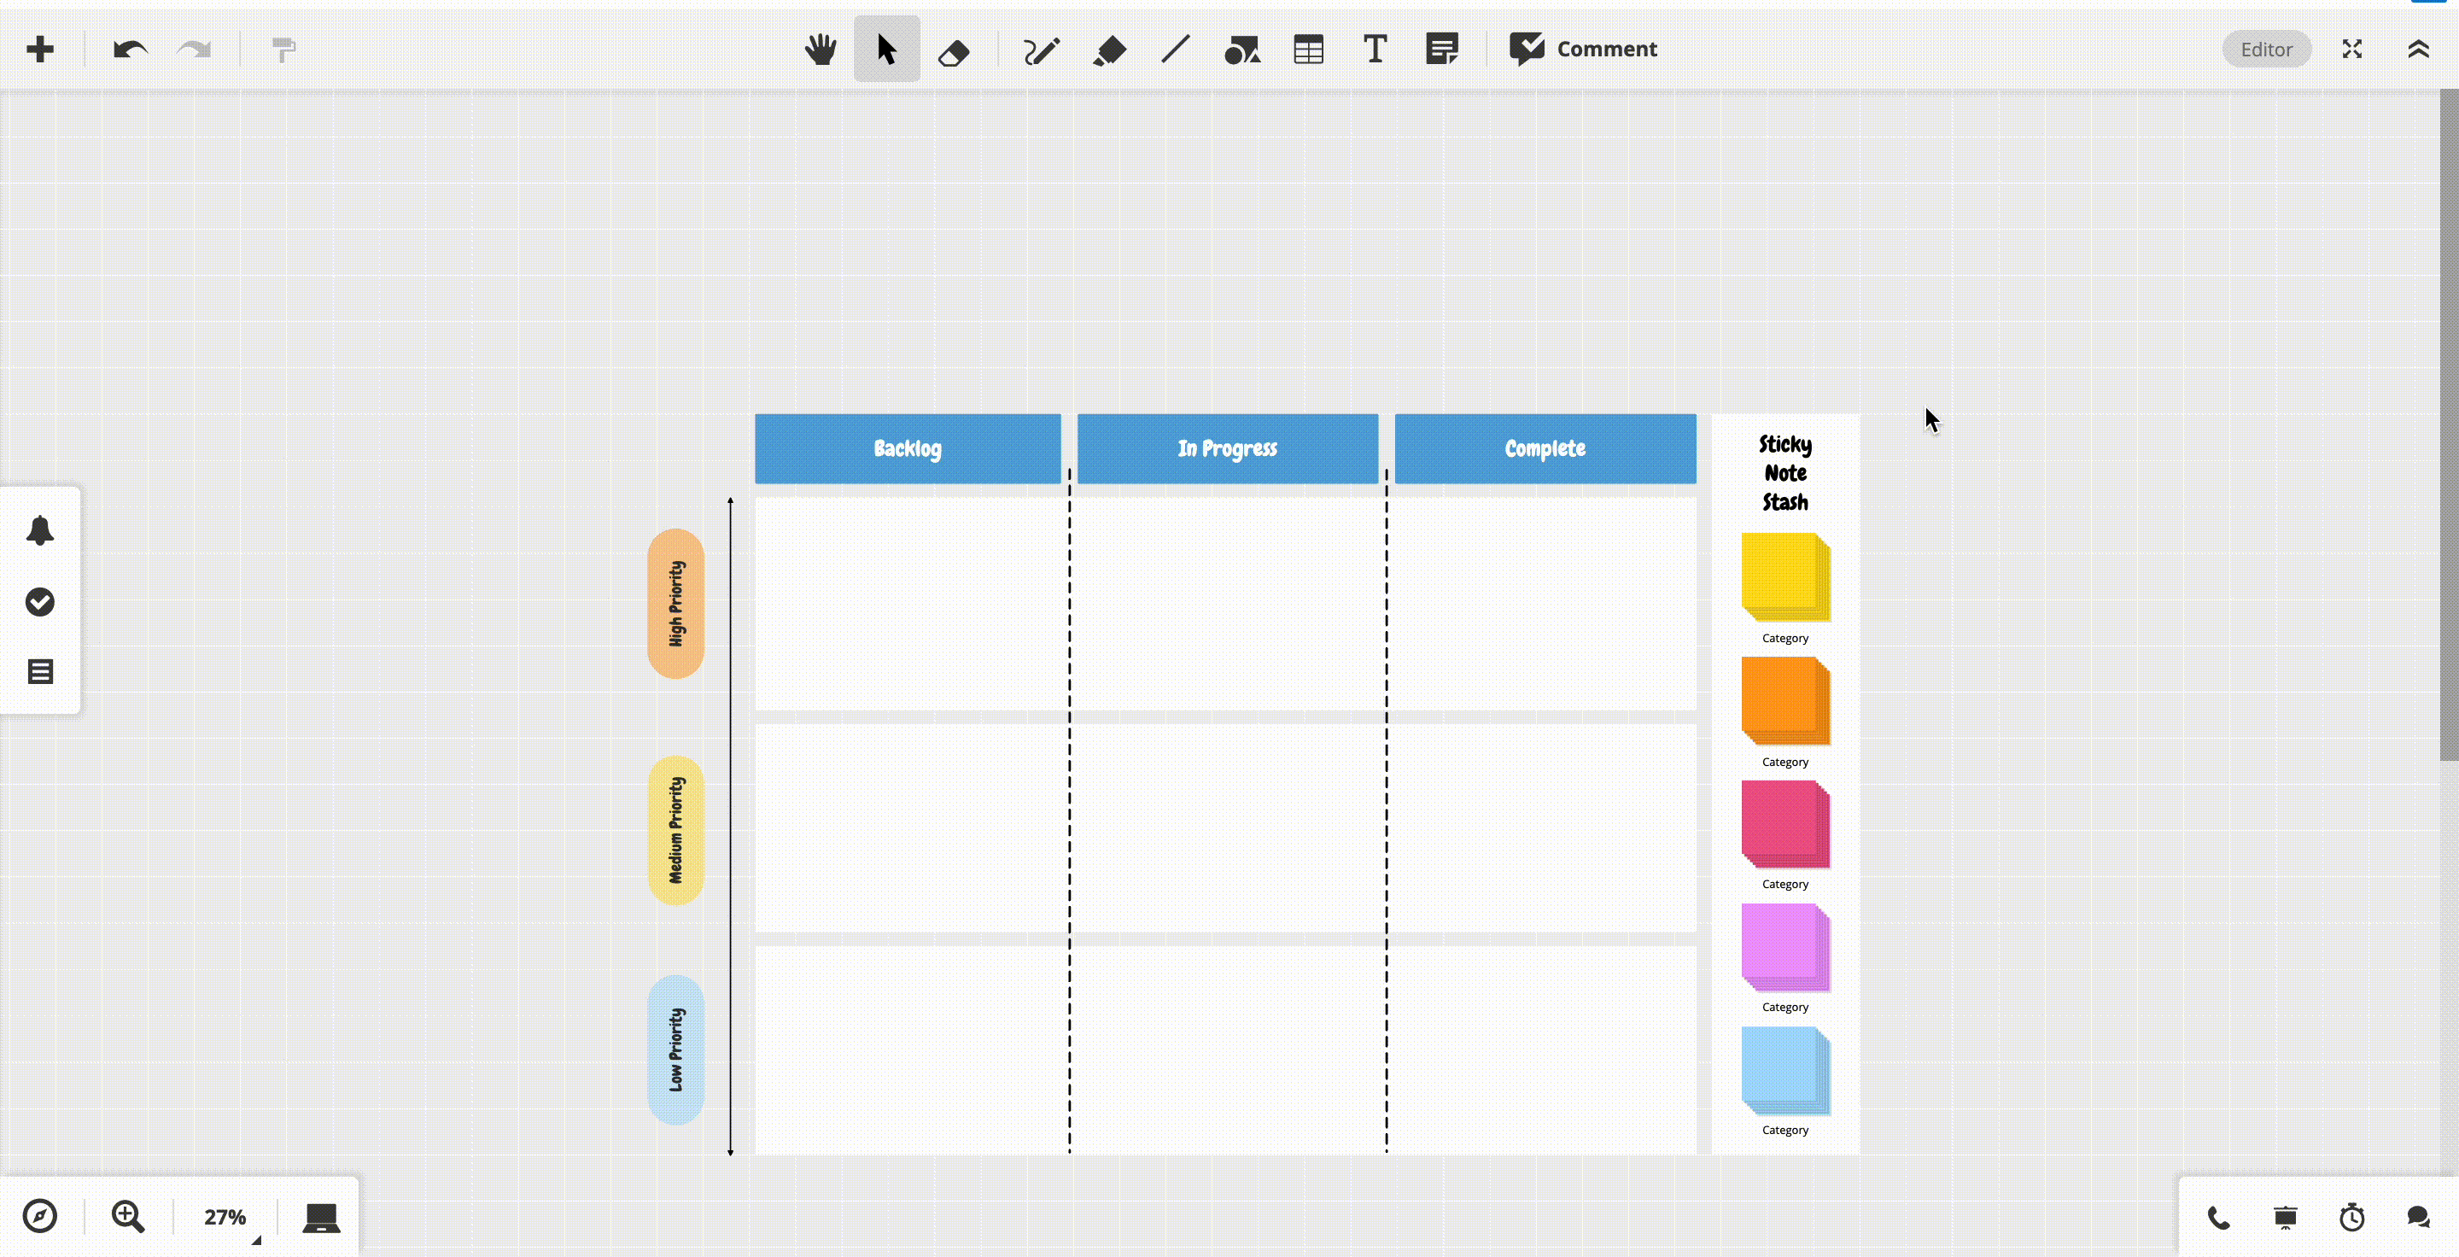This screenshot has height=1257, width=2459.
Task: Click the Medium Priority label
Action: click(676, 830)
